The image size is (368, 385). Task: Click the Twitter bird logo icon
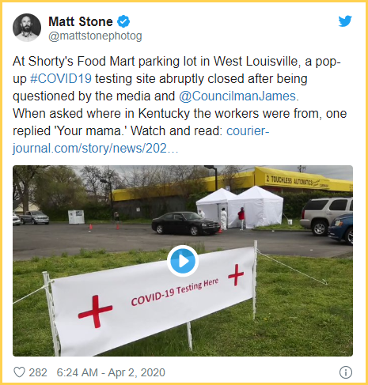345,21
